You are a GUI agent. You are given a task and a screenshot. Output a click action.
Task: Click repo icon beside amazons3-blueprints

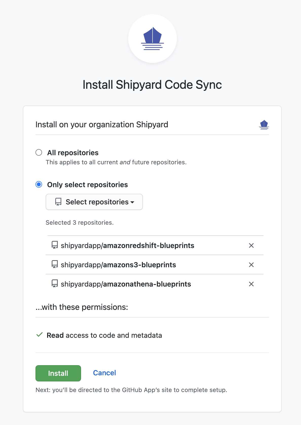pos(55,264)
